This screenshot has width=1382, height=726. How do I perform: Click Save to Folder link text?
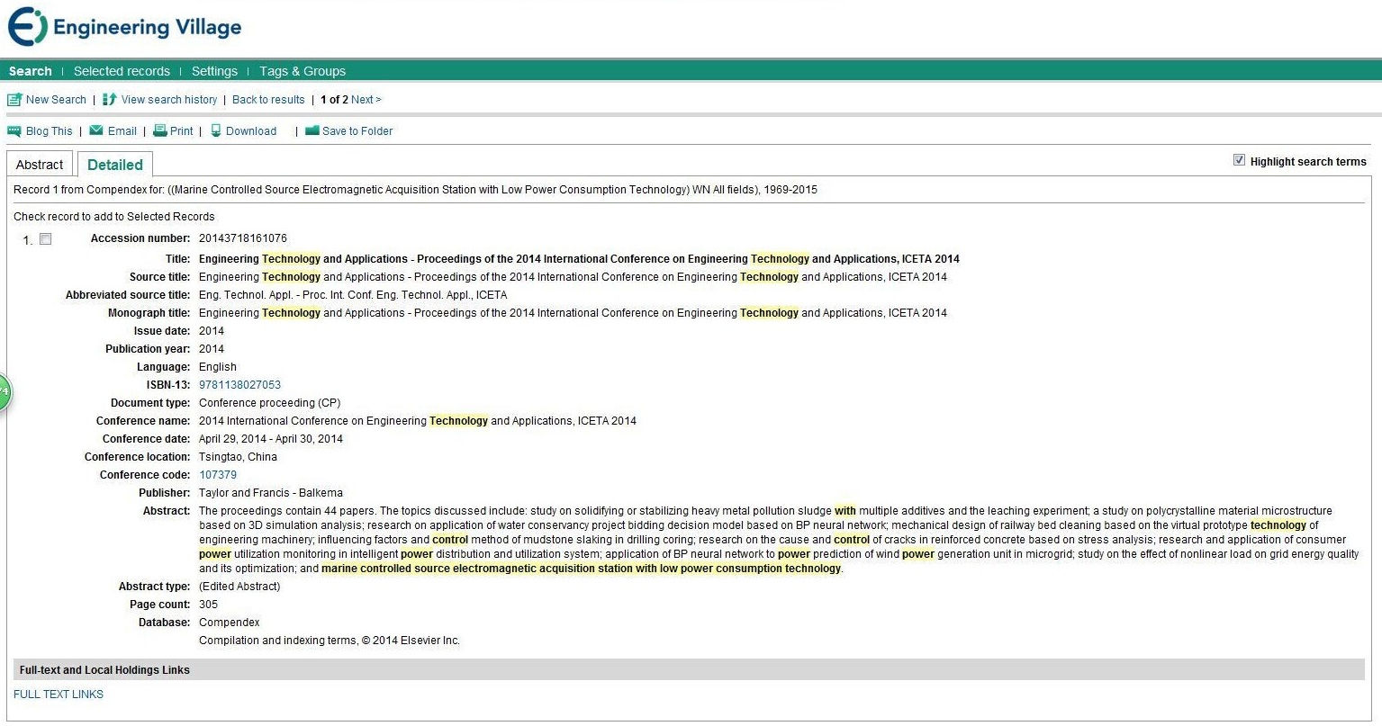(357, 131)
